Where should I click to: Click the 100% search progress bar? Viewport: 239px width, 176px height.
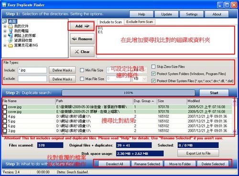click(x=129, y=93)
